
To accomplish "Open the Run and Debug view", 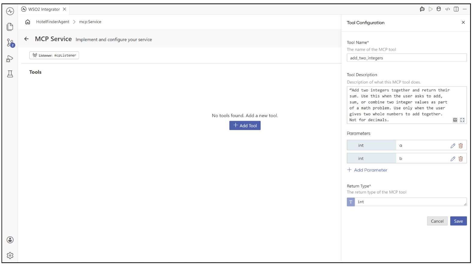I will [10, 58].
